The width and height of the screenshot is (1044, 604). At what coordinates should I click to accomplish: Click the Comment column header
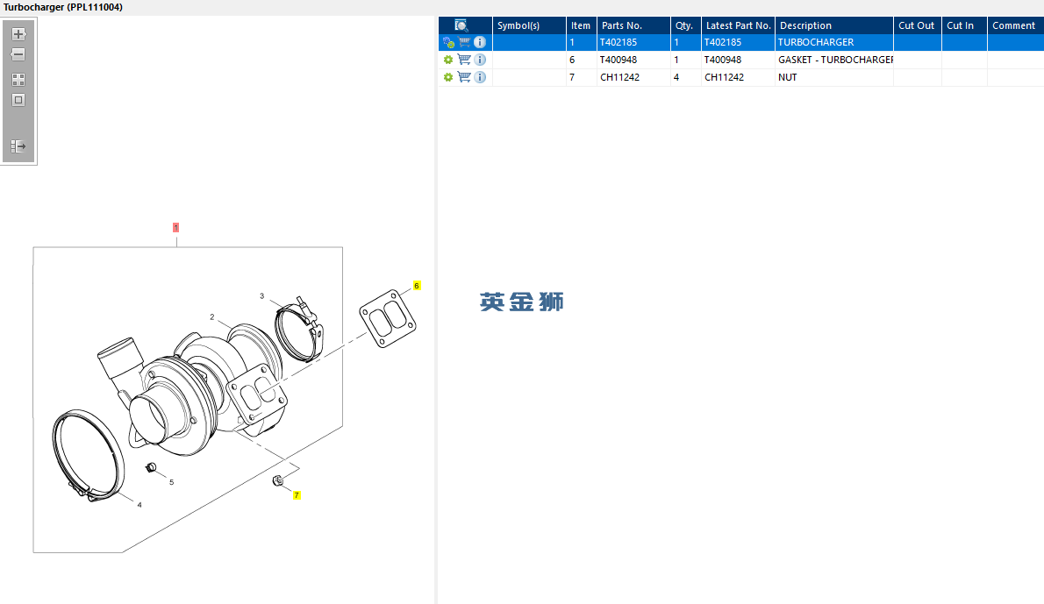point(1015,25)
